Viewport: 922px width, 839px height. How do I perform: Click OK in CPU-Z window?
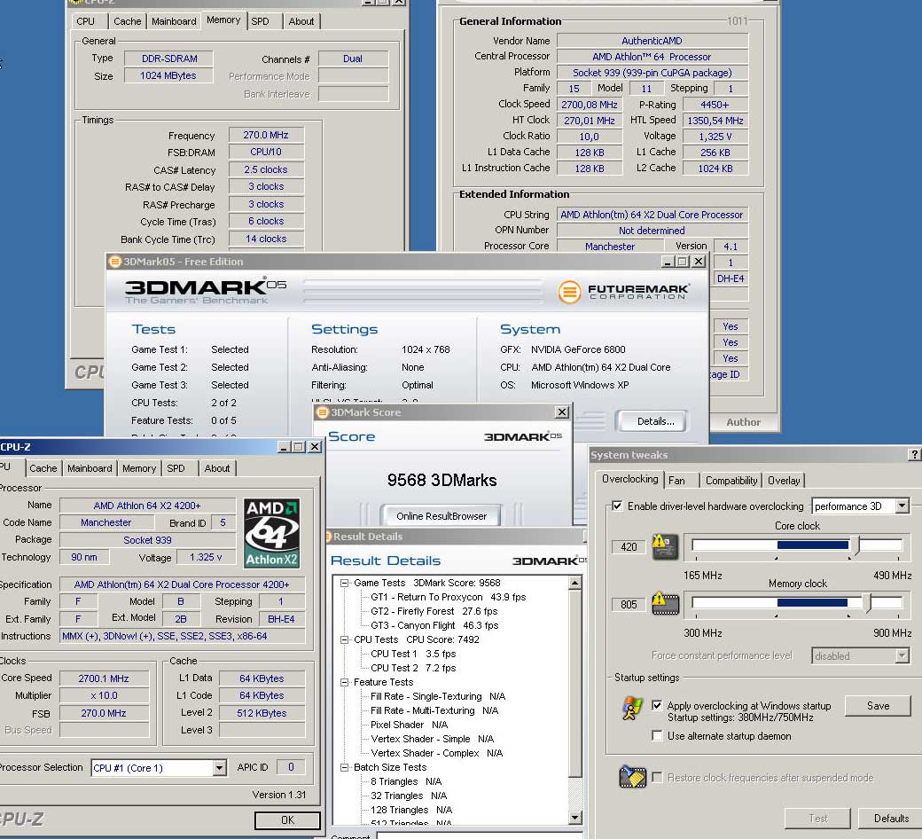click(287, 820)
